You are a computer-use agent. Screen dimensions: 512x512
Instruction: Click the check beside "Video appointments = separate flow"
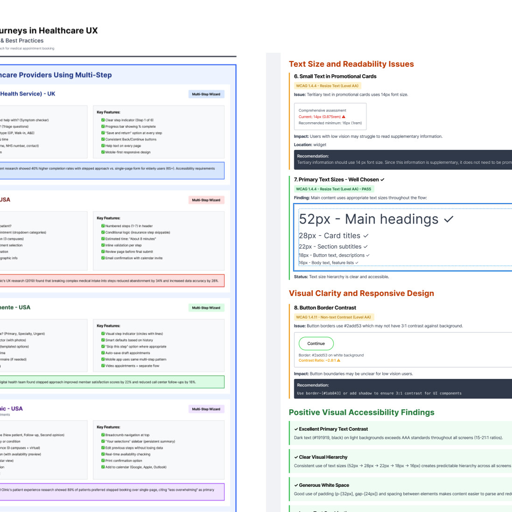[103, 366]
